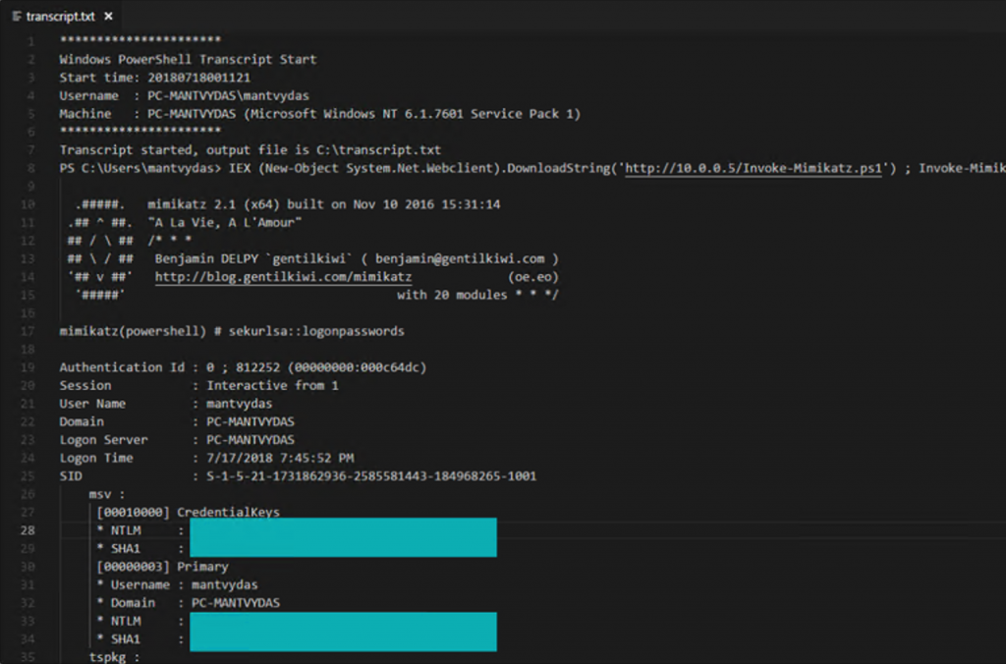Click the '(oe.eo)' text on line 14
Viewport: 1006px width, 664px height.
[x=533, y=277]
